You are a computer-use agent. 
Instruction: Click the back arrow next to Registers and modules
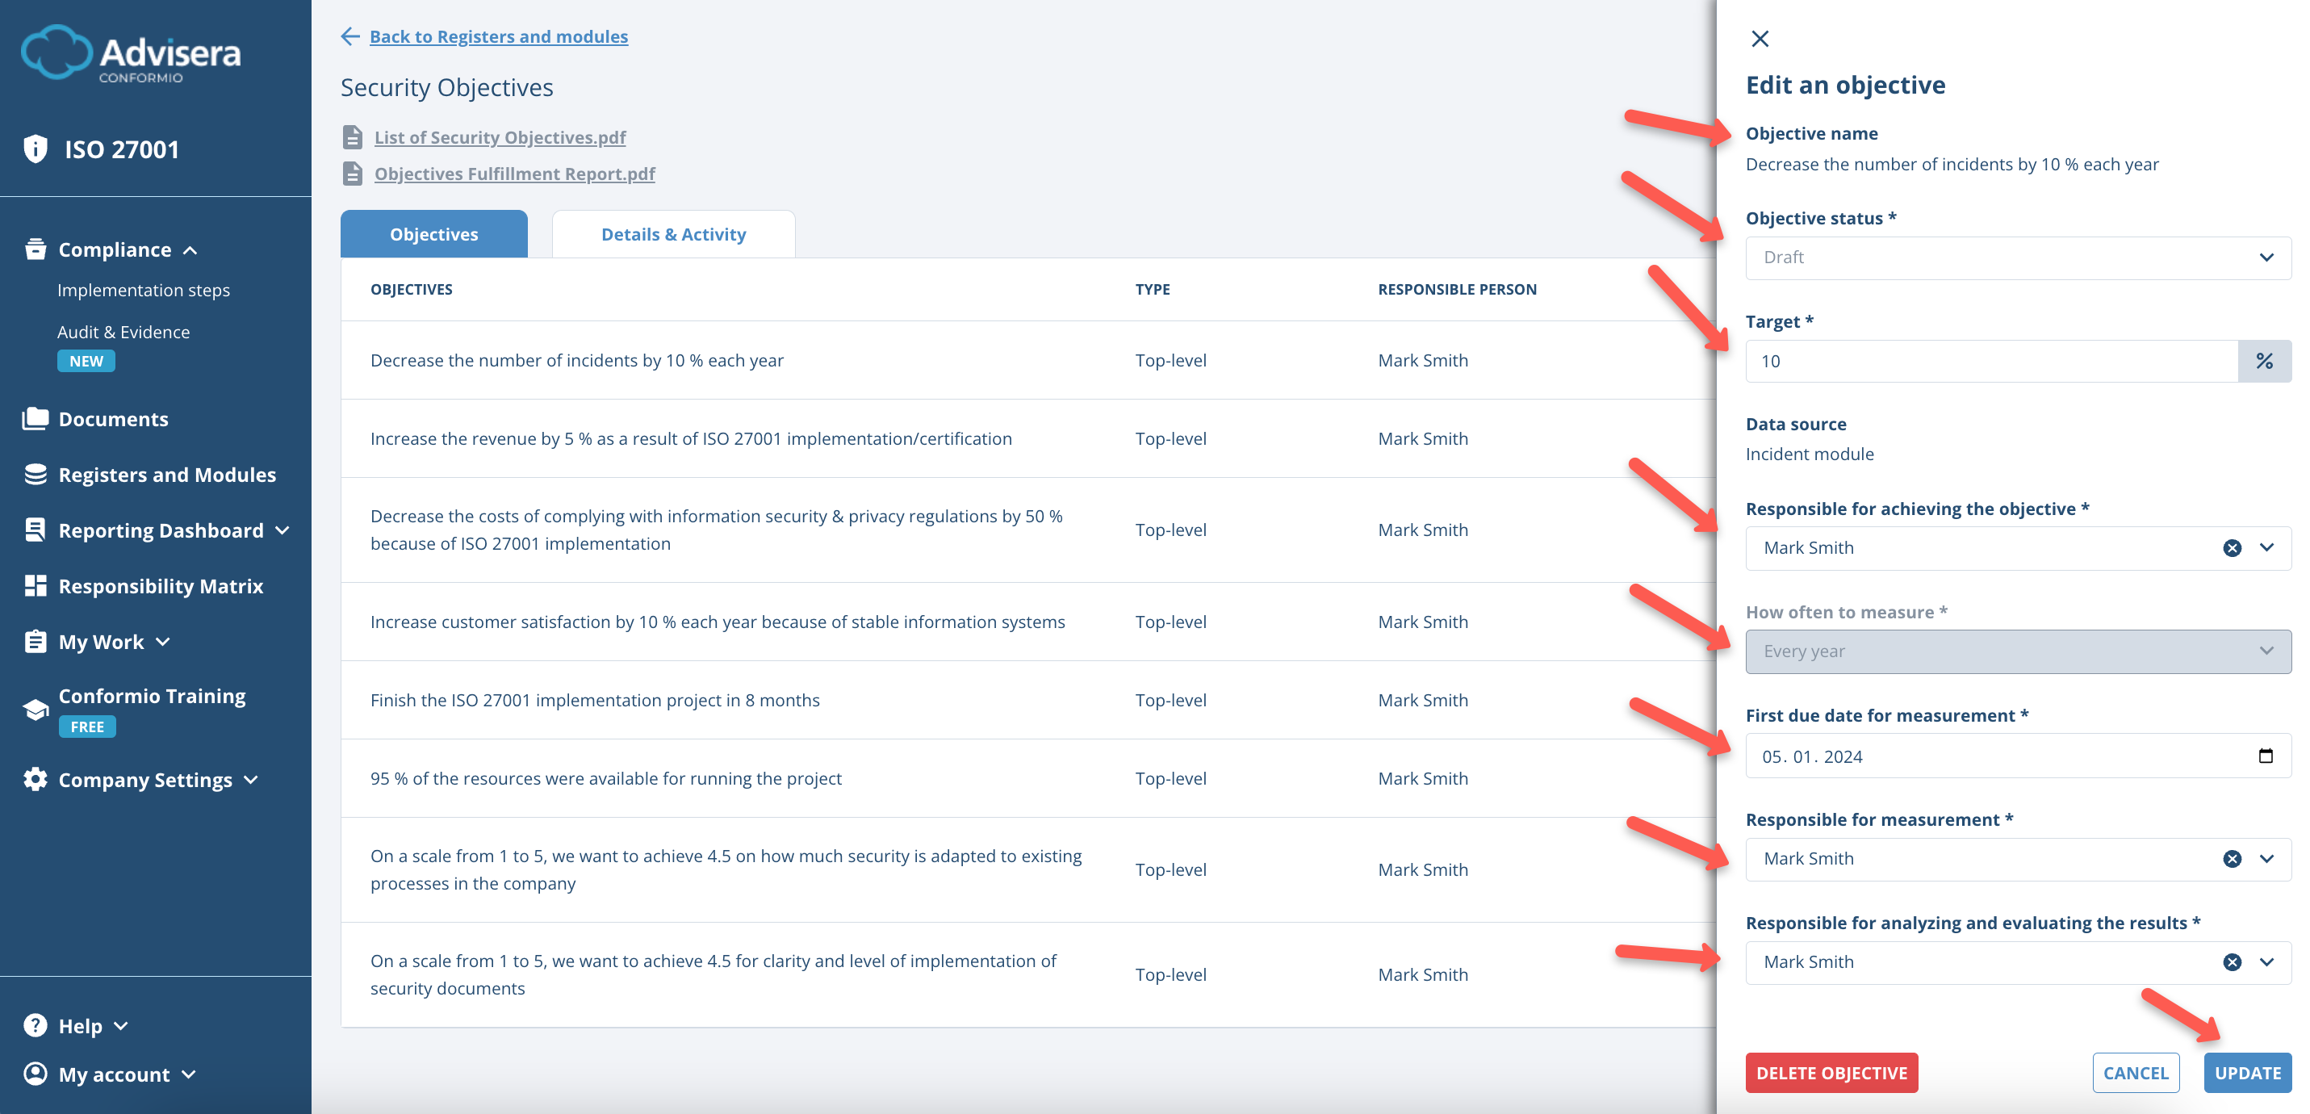tap(349, 36)
